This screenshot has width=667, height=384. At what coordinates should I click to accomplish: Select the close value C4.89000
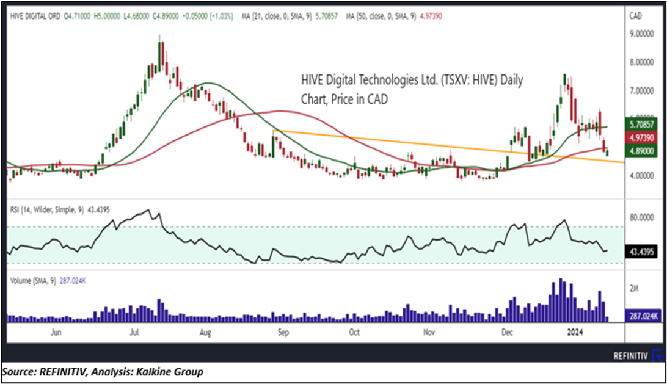click(x=166, y=16)
